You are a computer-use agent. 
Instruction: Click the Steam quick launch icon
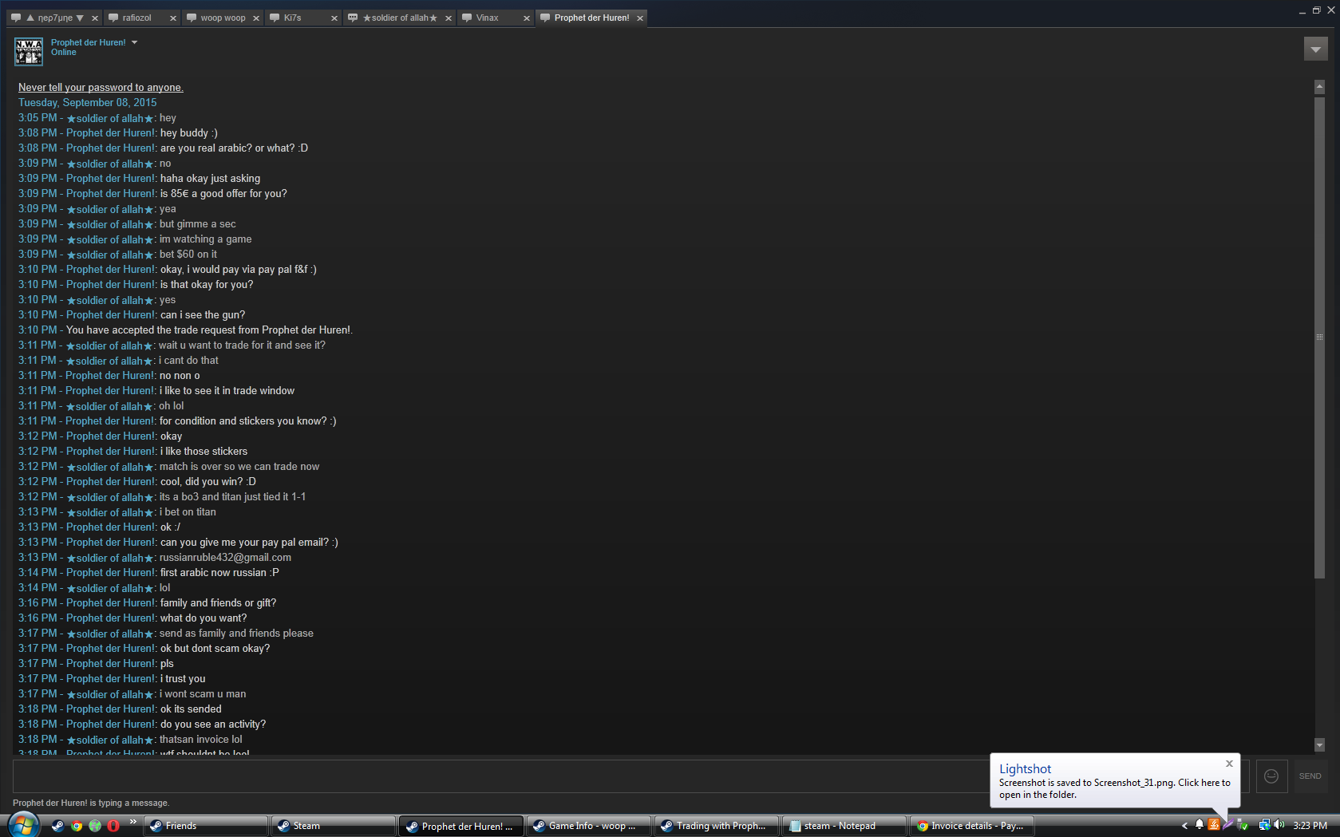57,826
